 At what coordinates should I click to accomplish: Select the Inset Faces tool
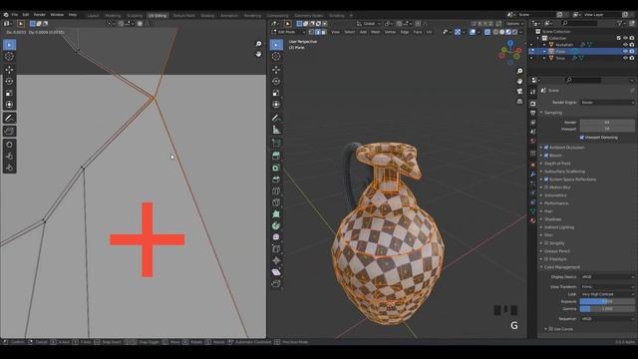click(x=276, y=168)
